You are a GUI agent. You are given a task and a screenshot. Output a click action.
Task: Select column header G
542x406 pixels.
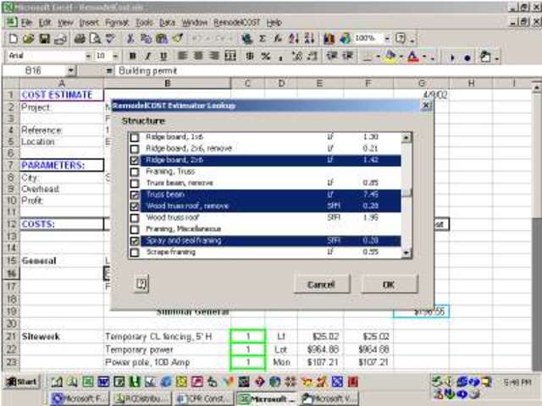[422, 84]
